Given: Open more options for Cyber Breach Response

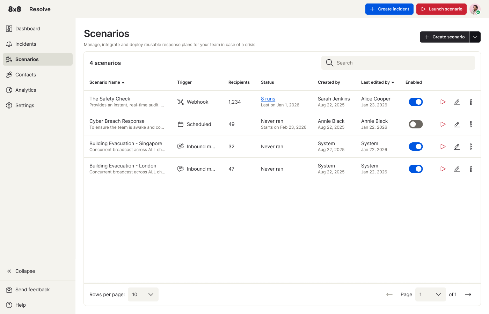Looking at the screenshot, I should coord(471,124).
